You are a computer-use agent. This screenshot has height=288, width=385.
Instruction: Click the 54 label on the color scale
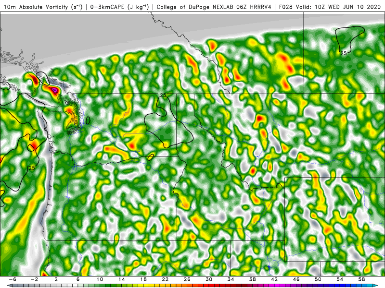pos(340,279)
